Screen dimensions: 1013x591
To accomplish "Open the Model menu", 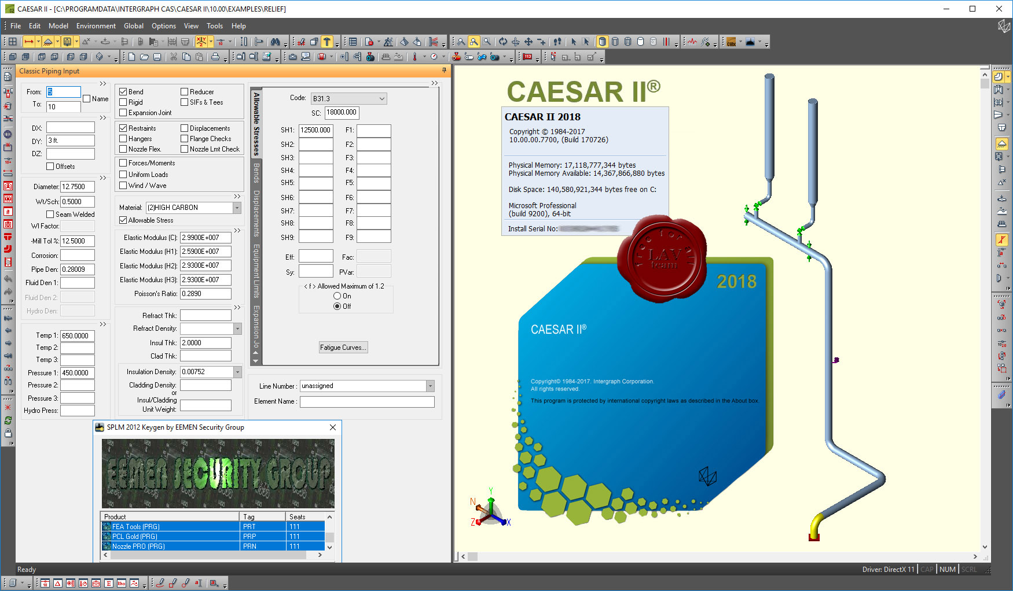I will pyautogui.click(x=58, y=26).
